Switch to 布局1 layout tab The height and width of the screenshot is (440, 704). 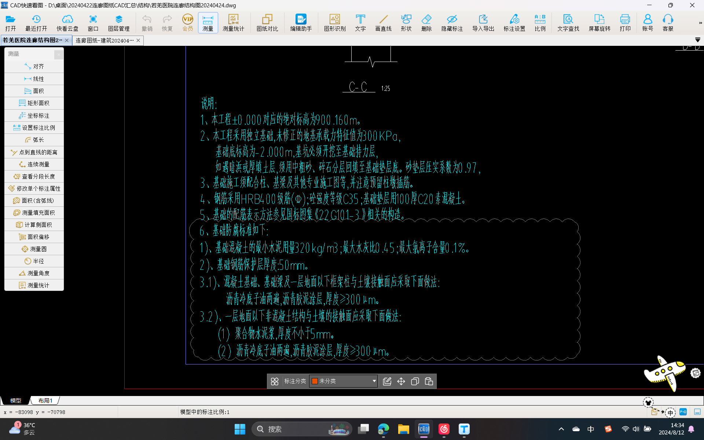click(x=45, y=400)
